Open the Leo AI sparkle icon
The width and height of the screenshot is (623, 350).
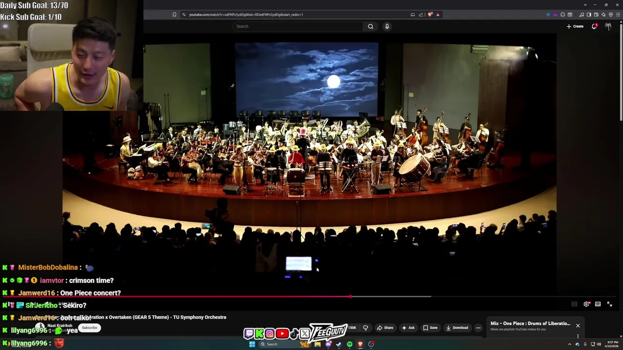604,15
